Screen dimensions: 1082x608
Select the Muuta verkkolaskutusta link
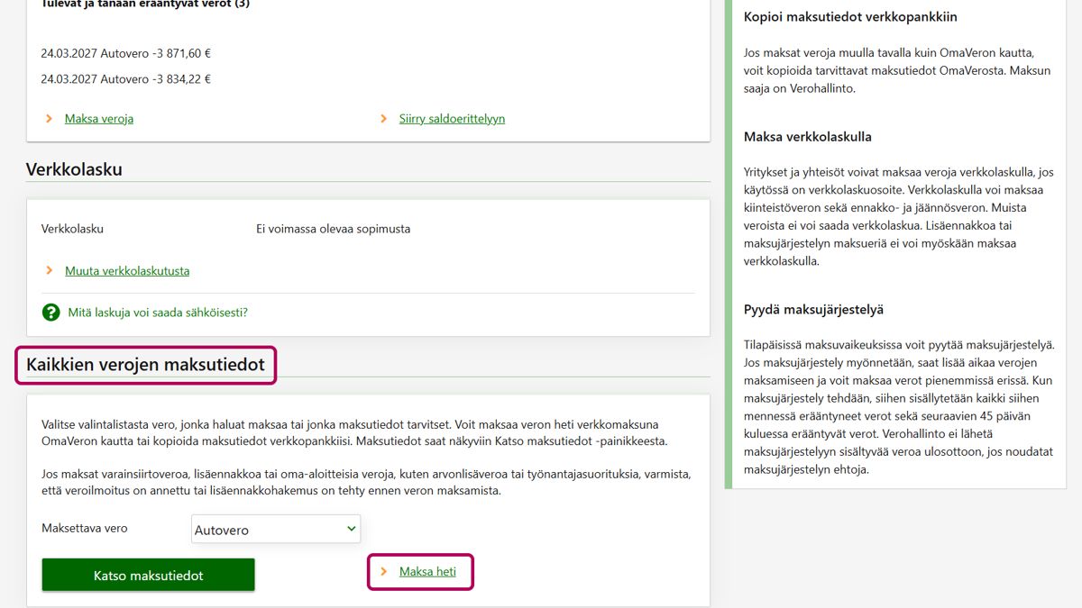127,271
